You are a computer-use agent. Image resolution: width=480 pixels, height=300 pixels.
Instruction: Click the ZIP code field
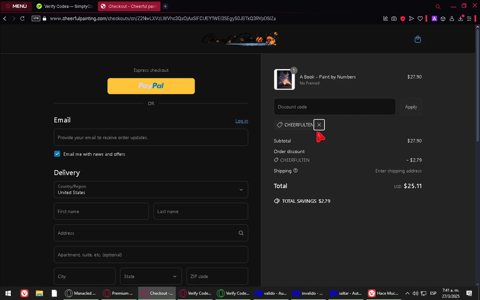[x=217, y=276]
